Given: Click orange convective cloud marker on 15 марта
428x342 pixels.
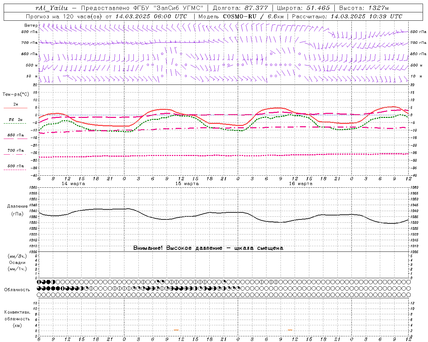Looking at the screenshot, I should coord(176,330).
